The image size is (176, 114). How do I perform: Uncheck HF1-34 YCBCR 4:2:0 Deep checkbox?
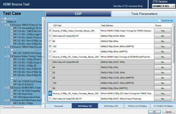(12, 81)
